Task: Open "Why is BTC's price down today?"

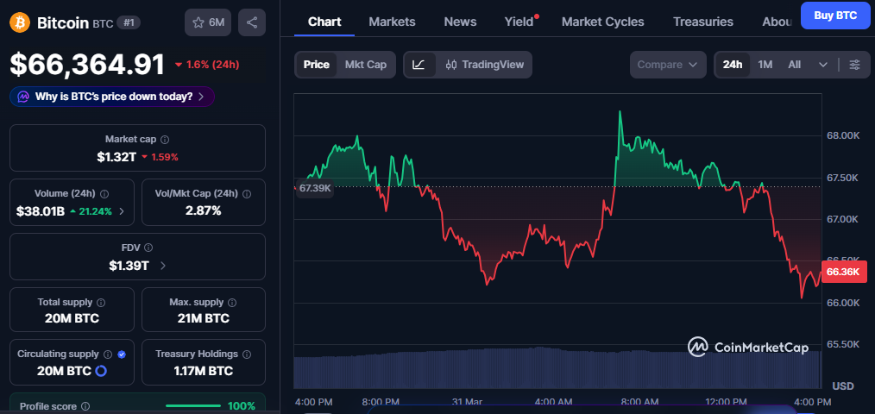Action: 112,97
